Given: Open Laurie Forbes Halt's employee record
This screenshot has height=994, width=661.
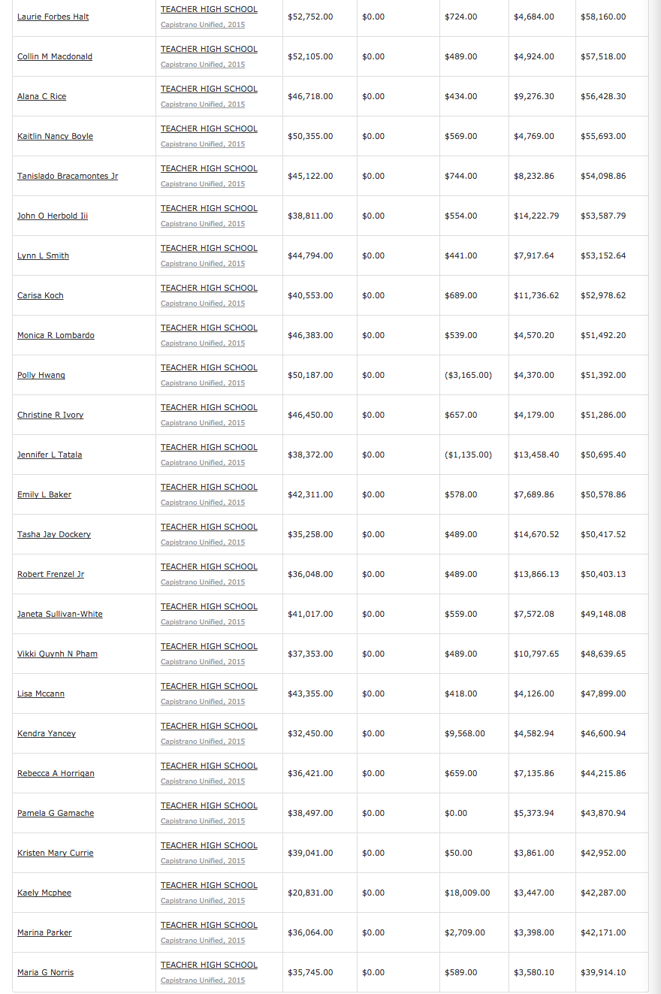Looking at the screenshot, I should (x=53, y=17).
